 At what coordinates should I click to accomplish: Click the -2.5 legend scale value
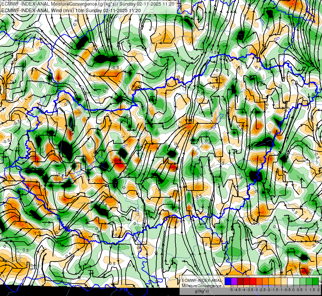tap(262, 290)
